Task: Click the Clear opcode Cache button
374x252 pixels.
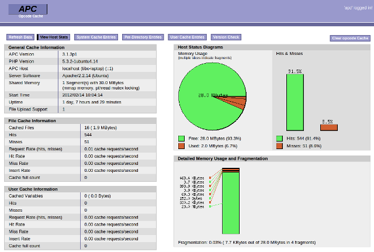Action: [x=350, y=38]
